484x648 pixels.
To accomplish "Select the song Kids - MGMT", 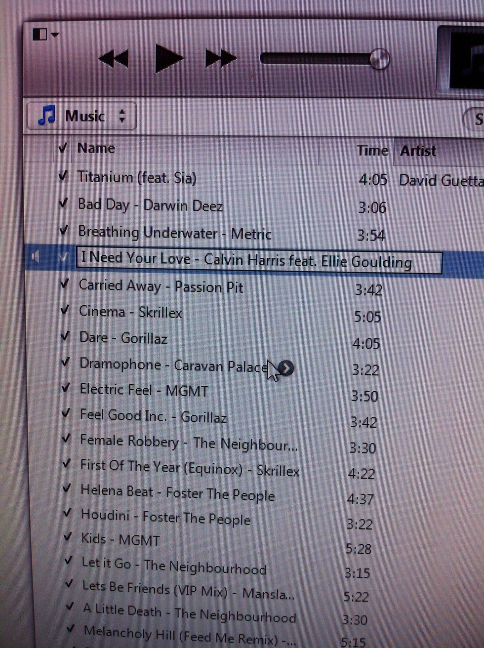I will click(x=121, y=539).
